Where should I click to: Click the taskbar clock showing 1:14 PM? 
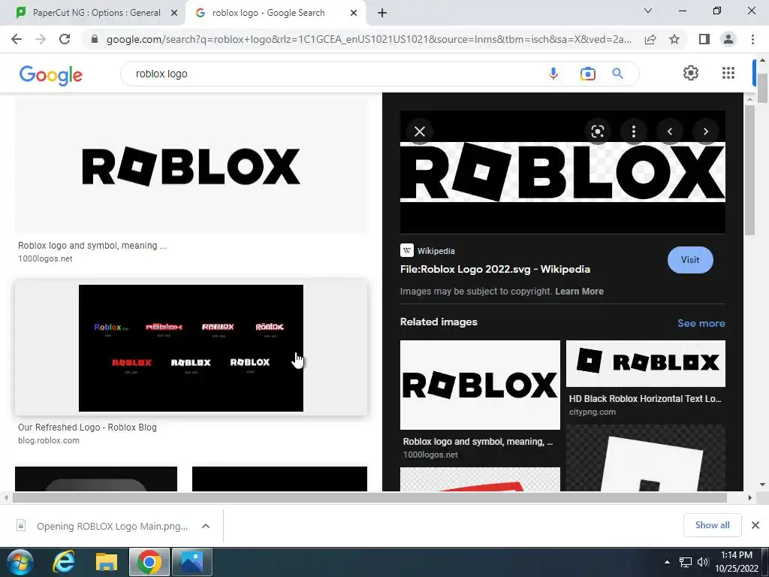pos(736,562)
